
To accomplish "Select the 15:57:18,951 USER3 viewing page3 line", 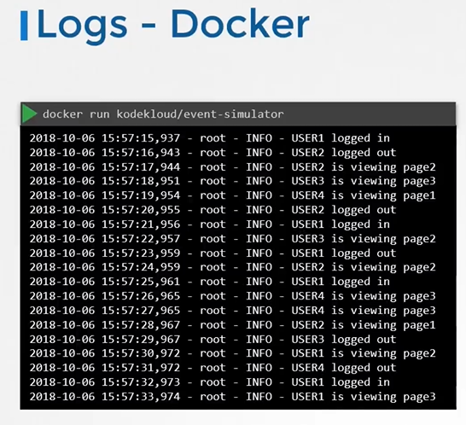I will (232, 181).
